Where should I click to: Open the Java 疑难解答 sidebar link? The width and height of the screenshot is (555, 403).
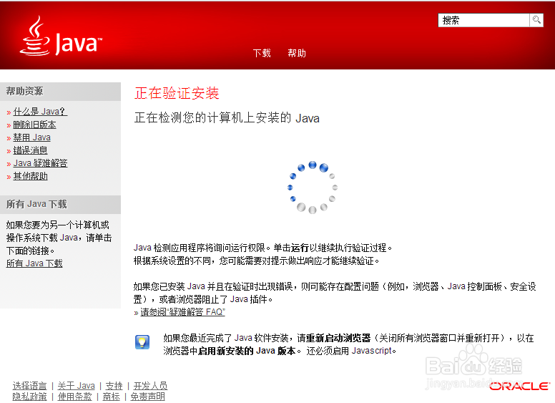(40, 163)
